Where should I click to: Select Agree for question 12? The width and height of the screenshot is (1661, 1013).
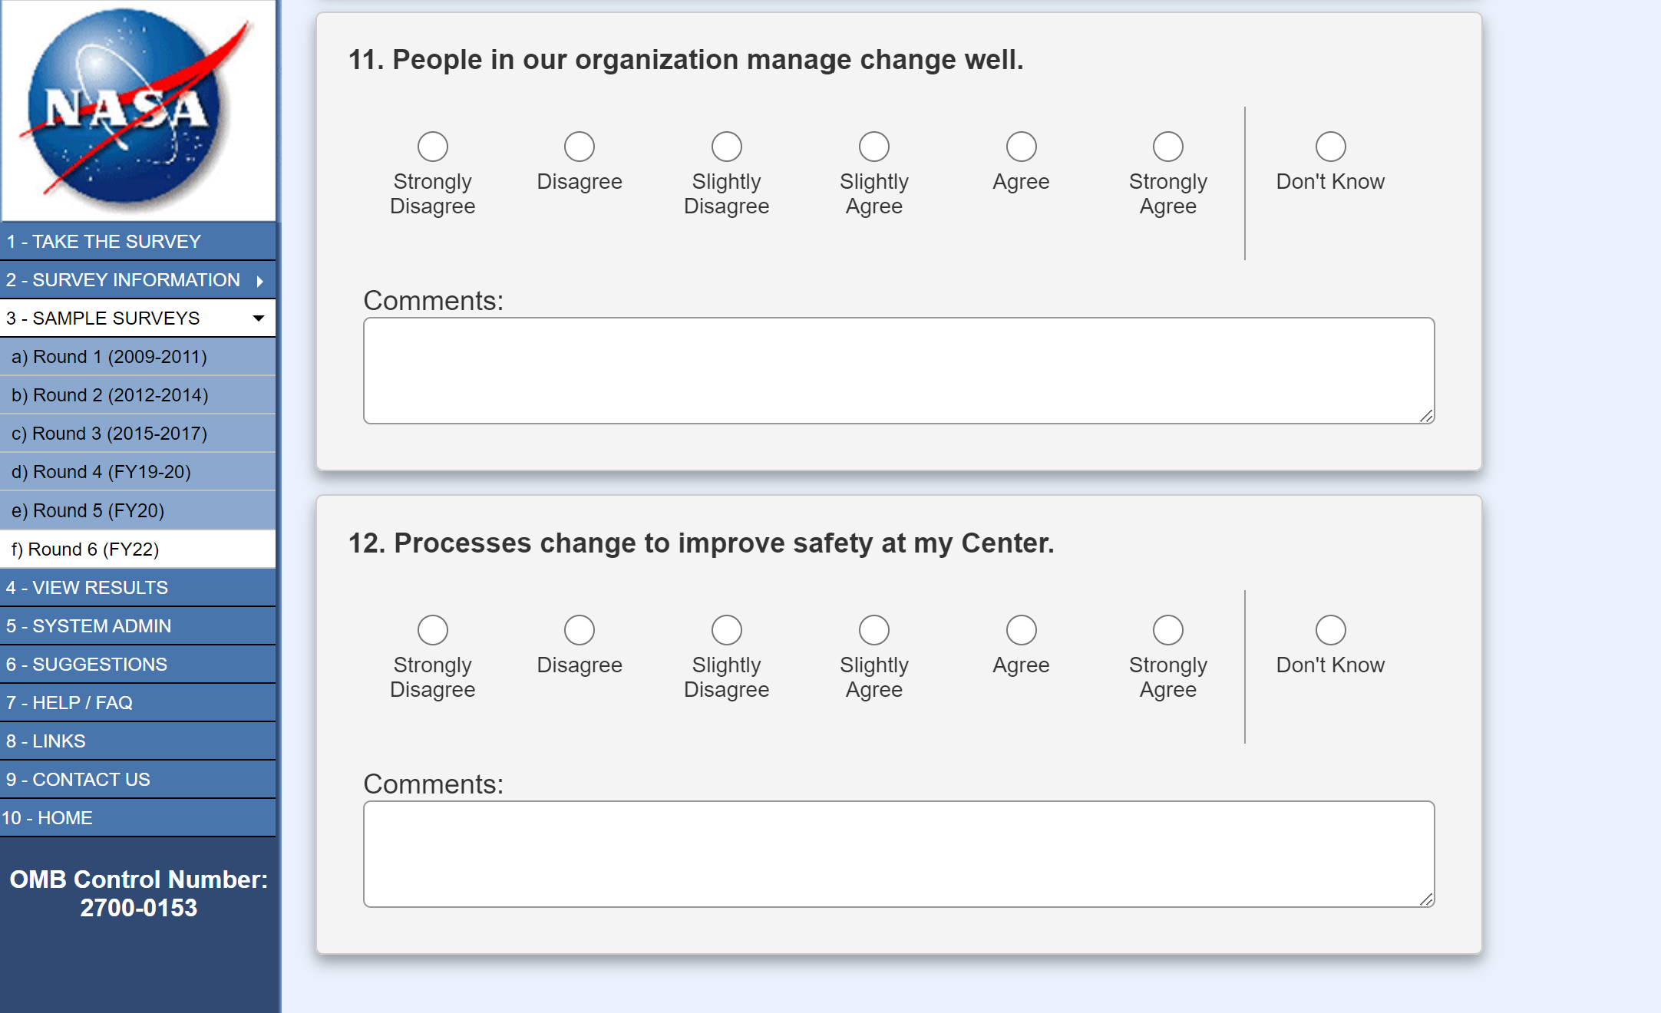(1021, 630)
